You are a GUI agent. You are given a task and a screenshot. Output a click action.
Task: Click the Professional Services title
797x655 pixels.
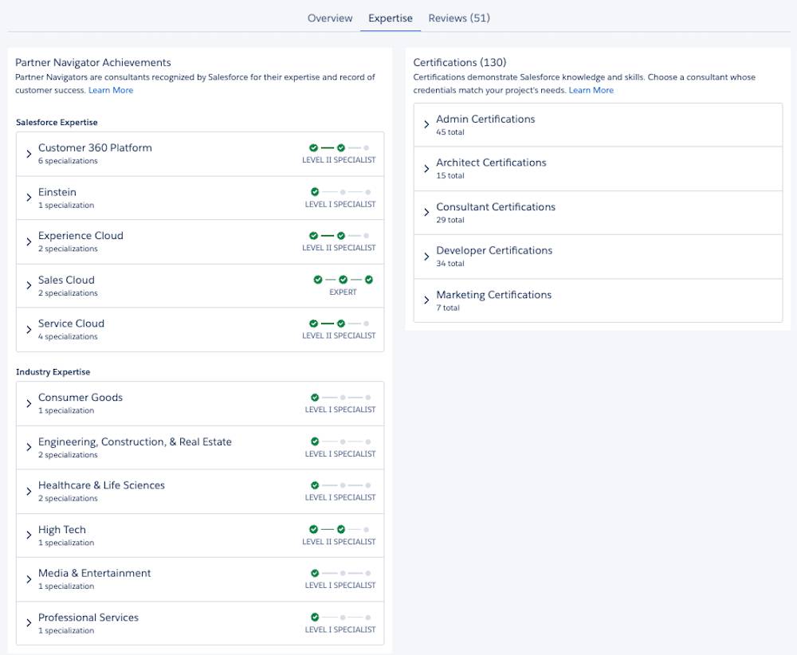(88, 618)
